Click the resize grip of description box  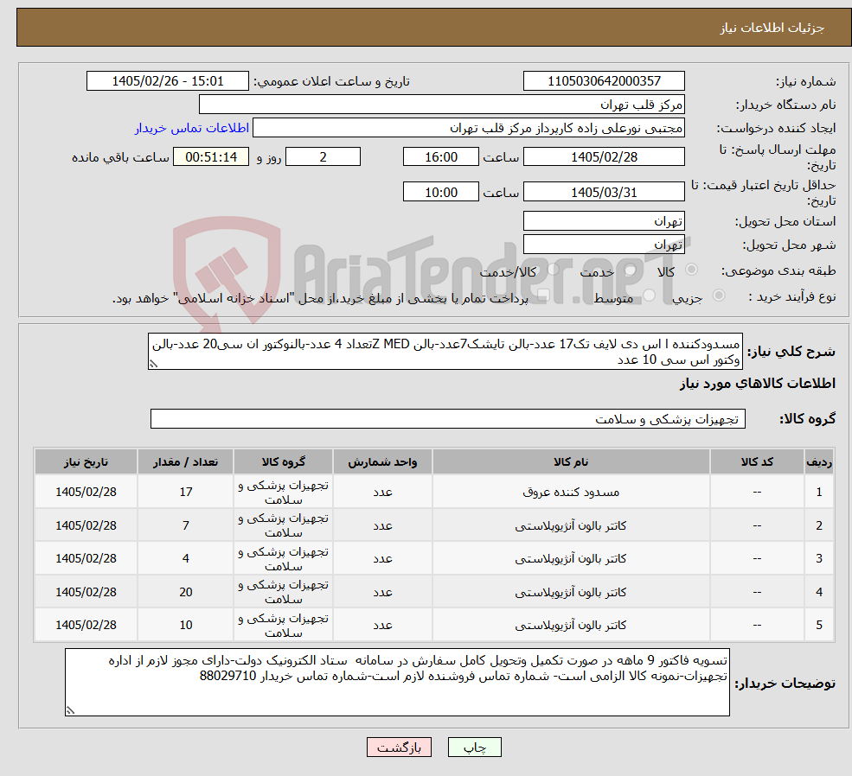(153, 365)
